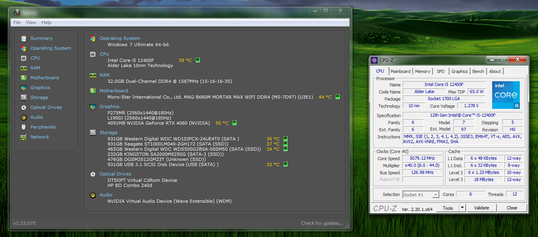Click the board icon beside Motherboard heading

pyautogui.click(x=93, y=91)
